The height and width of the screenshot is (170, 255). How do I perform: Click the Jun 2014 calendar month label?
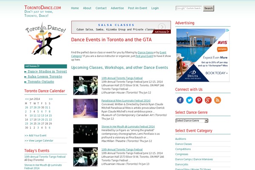pyautogui.click(x=35, y=99)
